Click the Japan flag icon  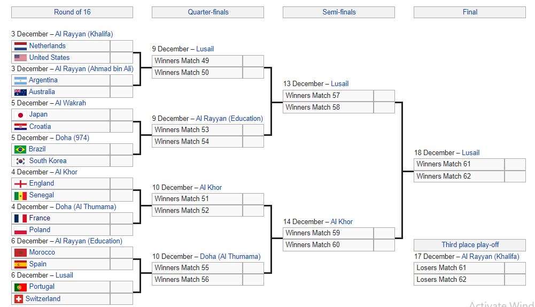click(x=20, y=115)
